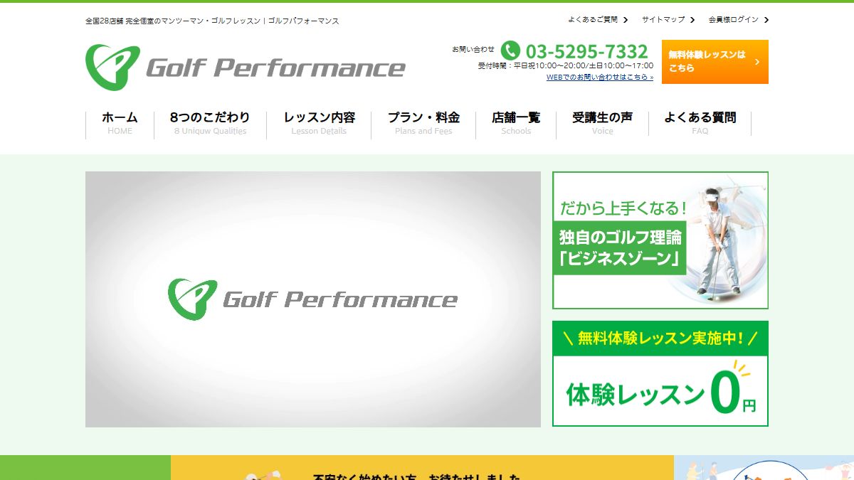854x480 pixels.
Task: Click the 全国28店舗 tagline text
Action: coord(212,21)
